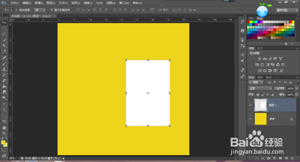Select the Eraser tool

4,81
